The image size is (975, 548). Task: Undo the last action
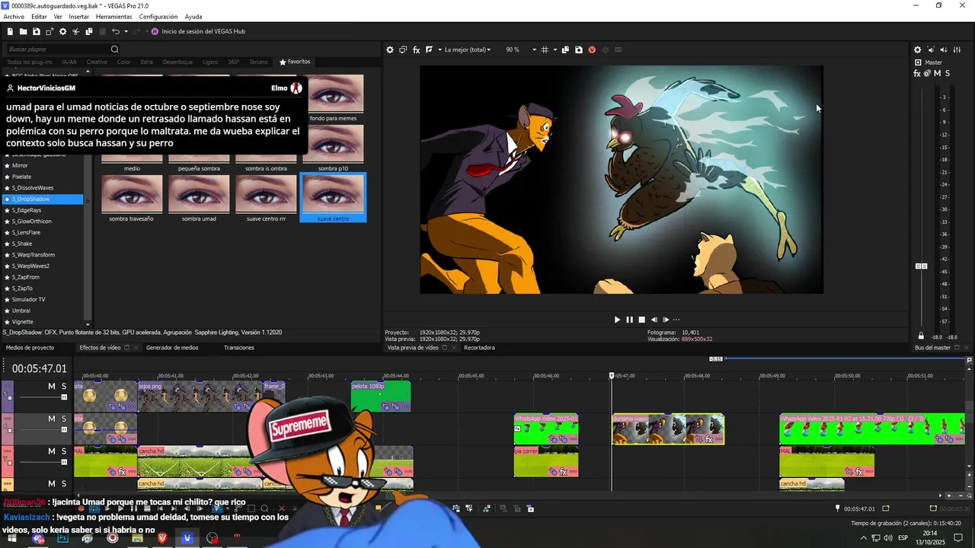[x=115, y=31]
